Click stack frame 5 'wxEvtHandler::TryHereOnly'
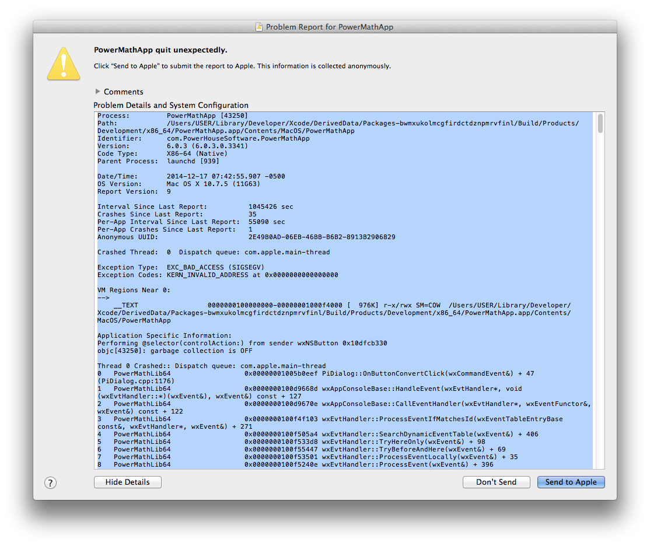The image size is (650, 546). pos(291,442)
